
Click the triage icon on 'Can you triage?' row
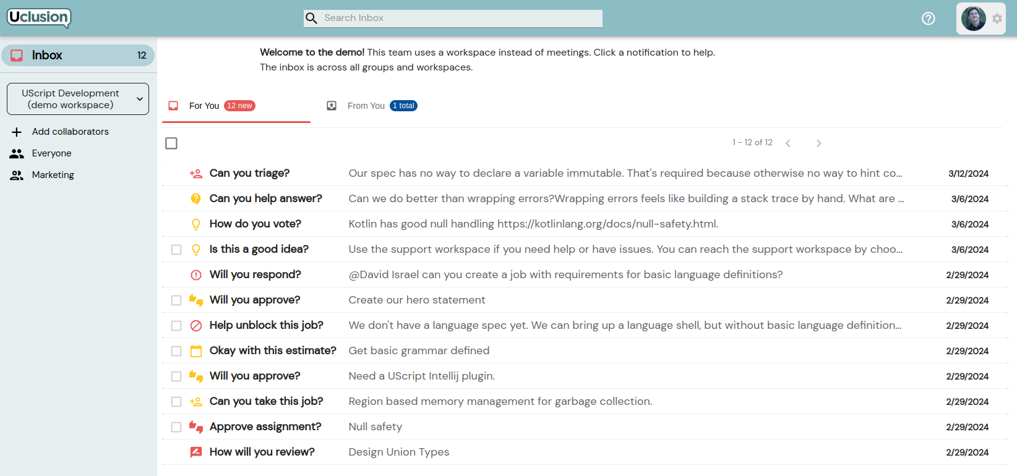pos(196,174)
